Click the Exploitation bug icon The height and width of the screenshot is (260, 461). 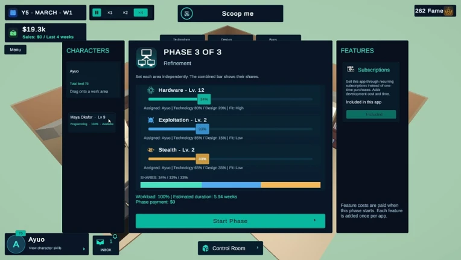pos(150,120)
